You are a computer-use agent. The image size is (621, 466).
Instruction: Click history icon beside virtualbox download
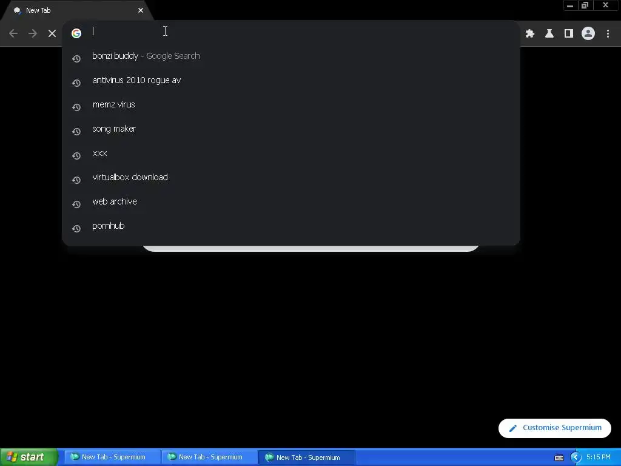tap(76, 180)
